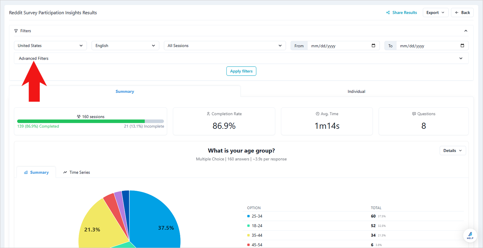
Task: Go back with the Back button
Action: 462,13
